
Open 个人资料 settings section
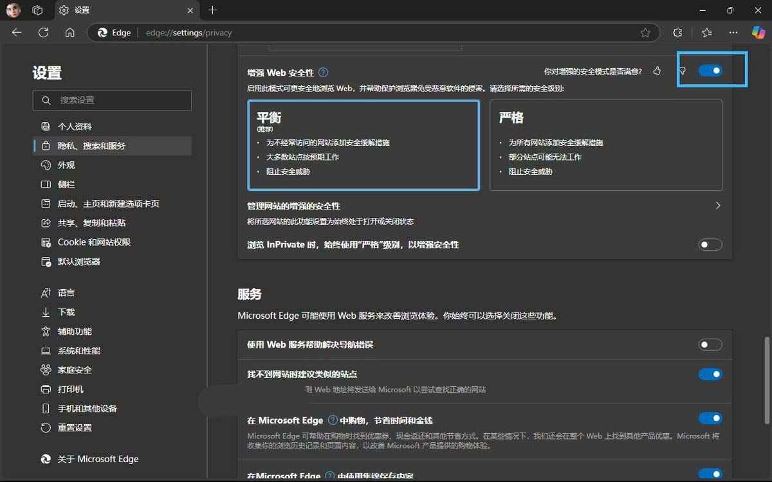click(113, 127)
